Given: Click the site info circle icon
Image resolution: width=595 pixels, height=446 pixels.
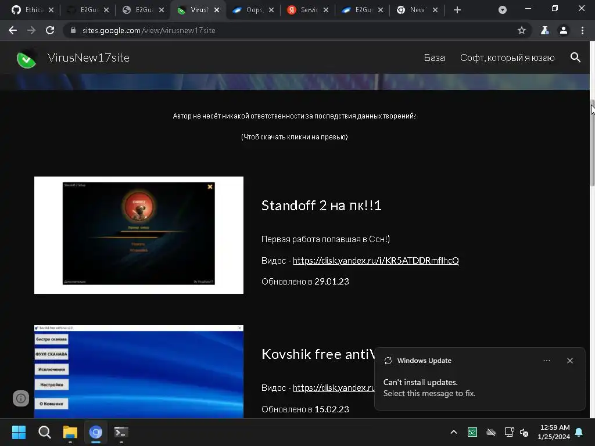Looking at the screenshot, I should [21, 398].
